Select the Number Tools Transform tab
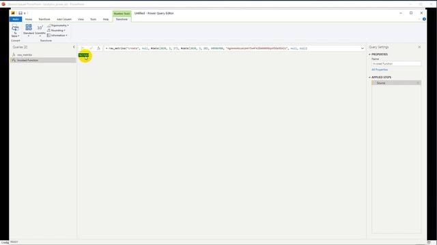Image resolution: width=437 pixels, height=245 pixels. point(122,19)
